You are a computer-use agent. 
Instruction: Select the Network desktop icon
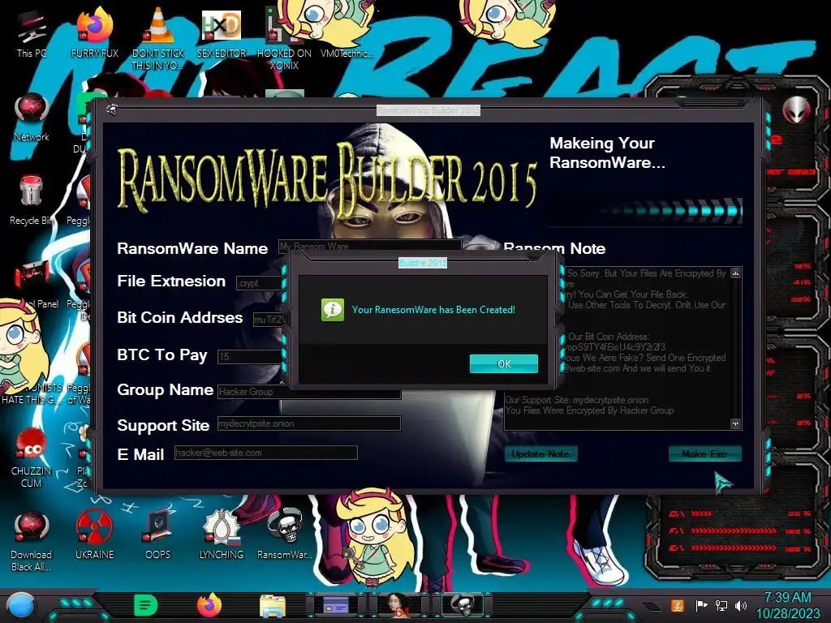32,118
